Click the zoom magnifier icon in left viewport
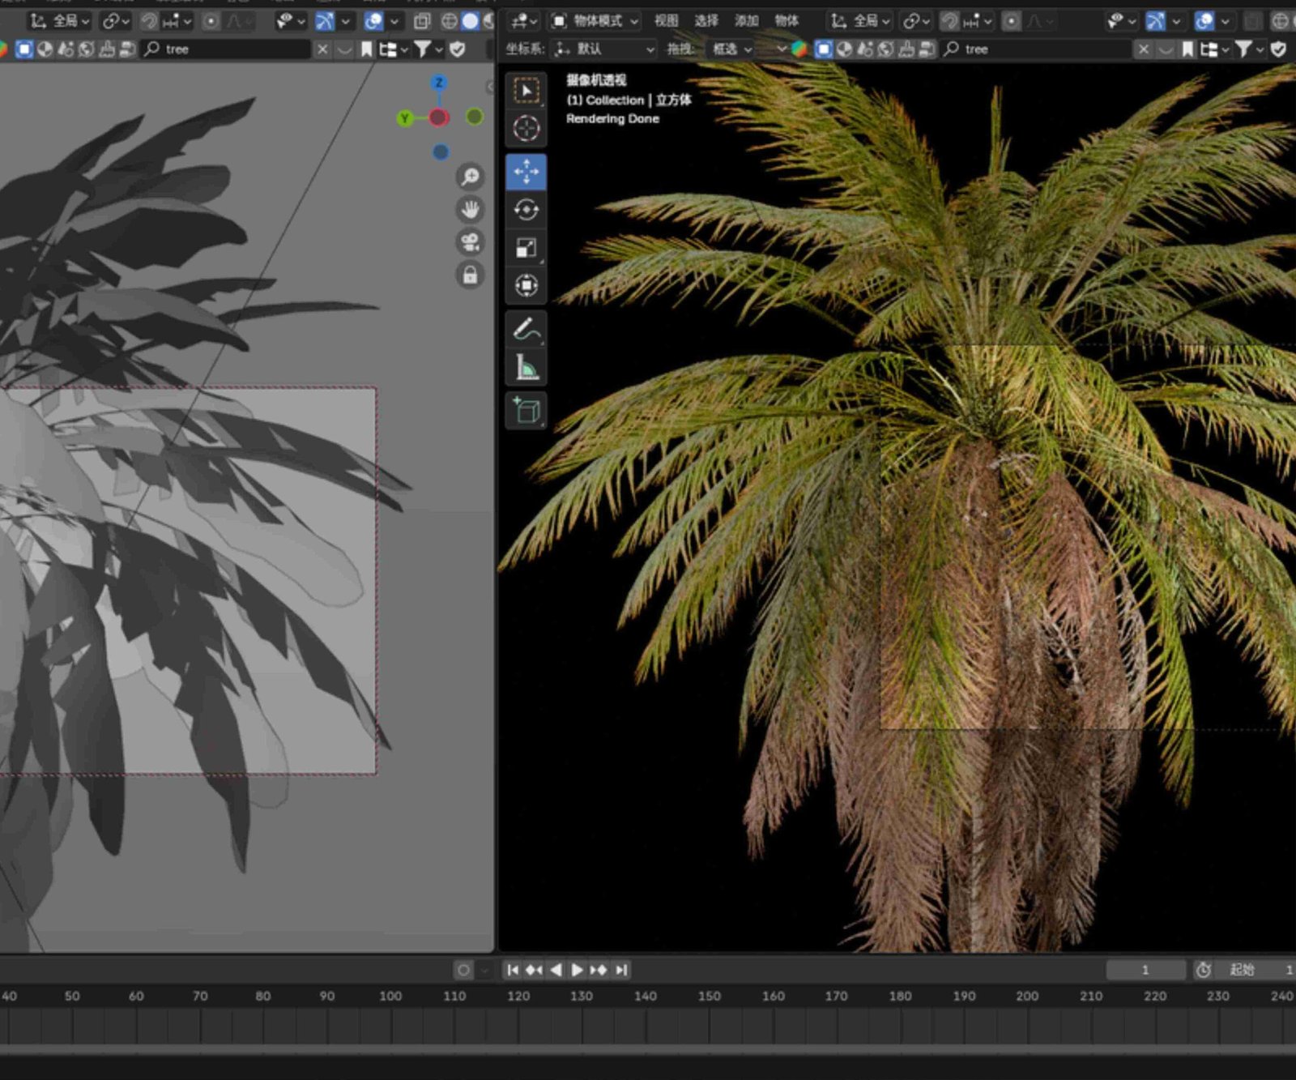 coord(470,177)
